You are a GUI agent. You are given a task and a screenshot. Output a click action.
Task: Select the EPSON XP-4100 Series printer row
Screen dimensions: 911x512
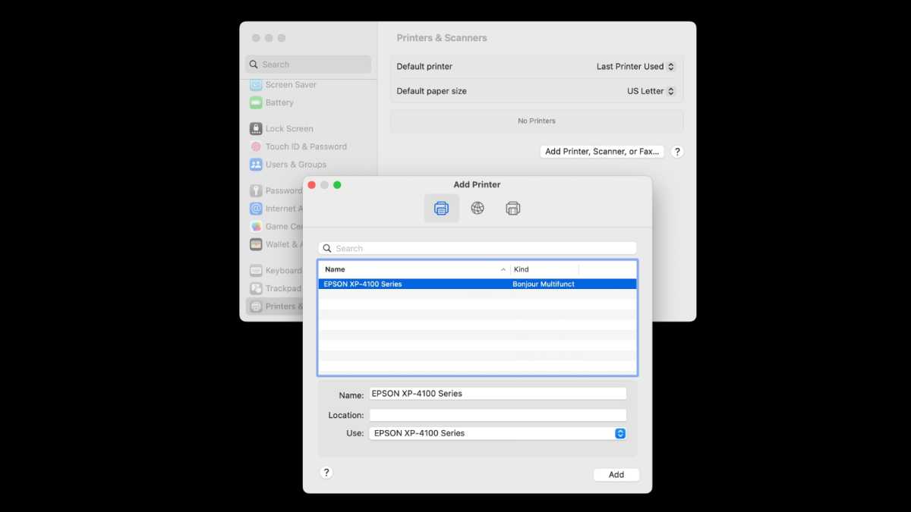click(478, 284)
